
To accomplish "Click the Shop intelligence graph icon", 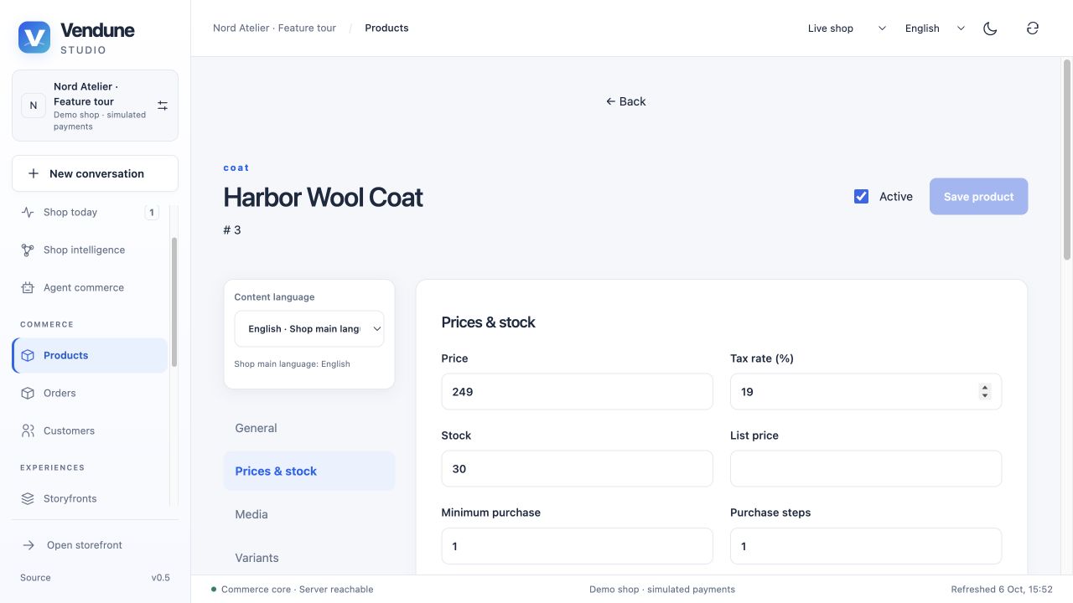I will pyautogui.click(x=28, y=250).
